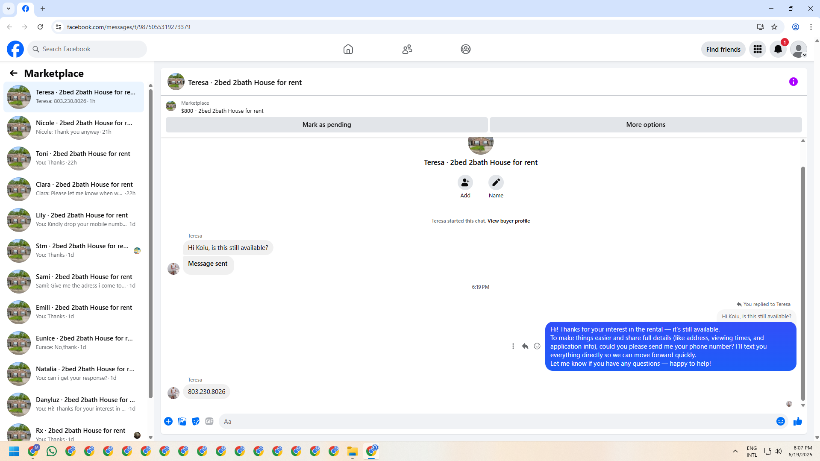Open the Groups icon in top navigation

pyautogui.click(x=466, y=49)
